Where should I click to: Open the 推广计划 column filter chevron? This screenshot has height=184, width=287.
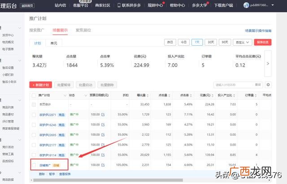65,95
